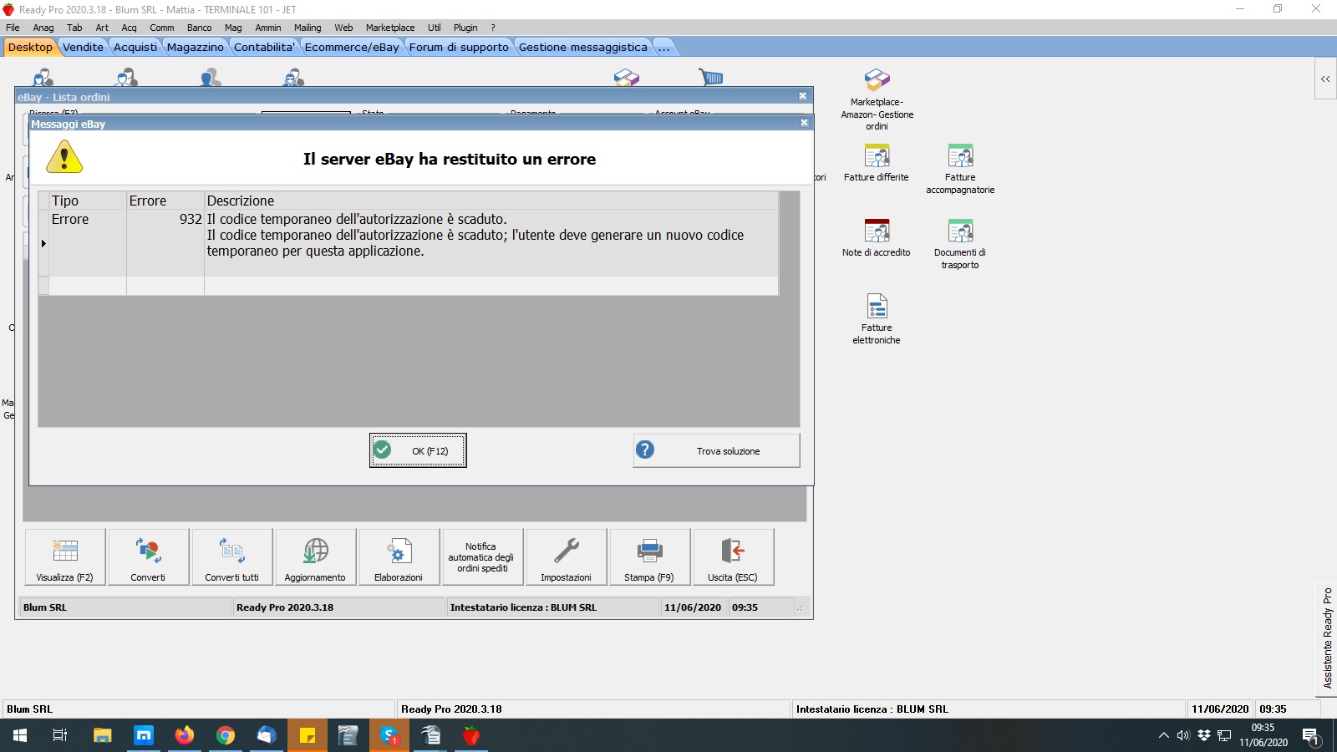
Task: Open Firefox from taskbar
Action: click(184, 735)
